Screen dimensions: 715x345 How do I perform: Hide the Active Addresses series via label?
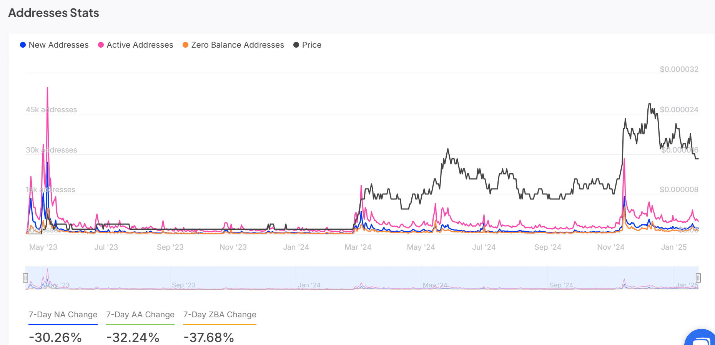(140, 45)
